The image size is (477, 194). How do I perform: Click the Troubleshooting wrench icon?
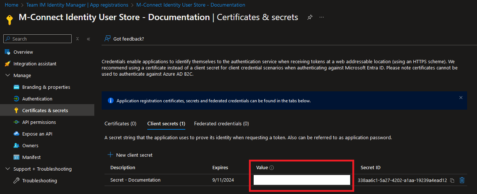16,180
